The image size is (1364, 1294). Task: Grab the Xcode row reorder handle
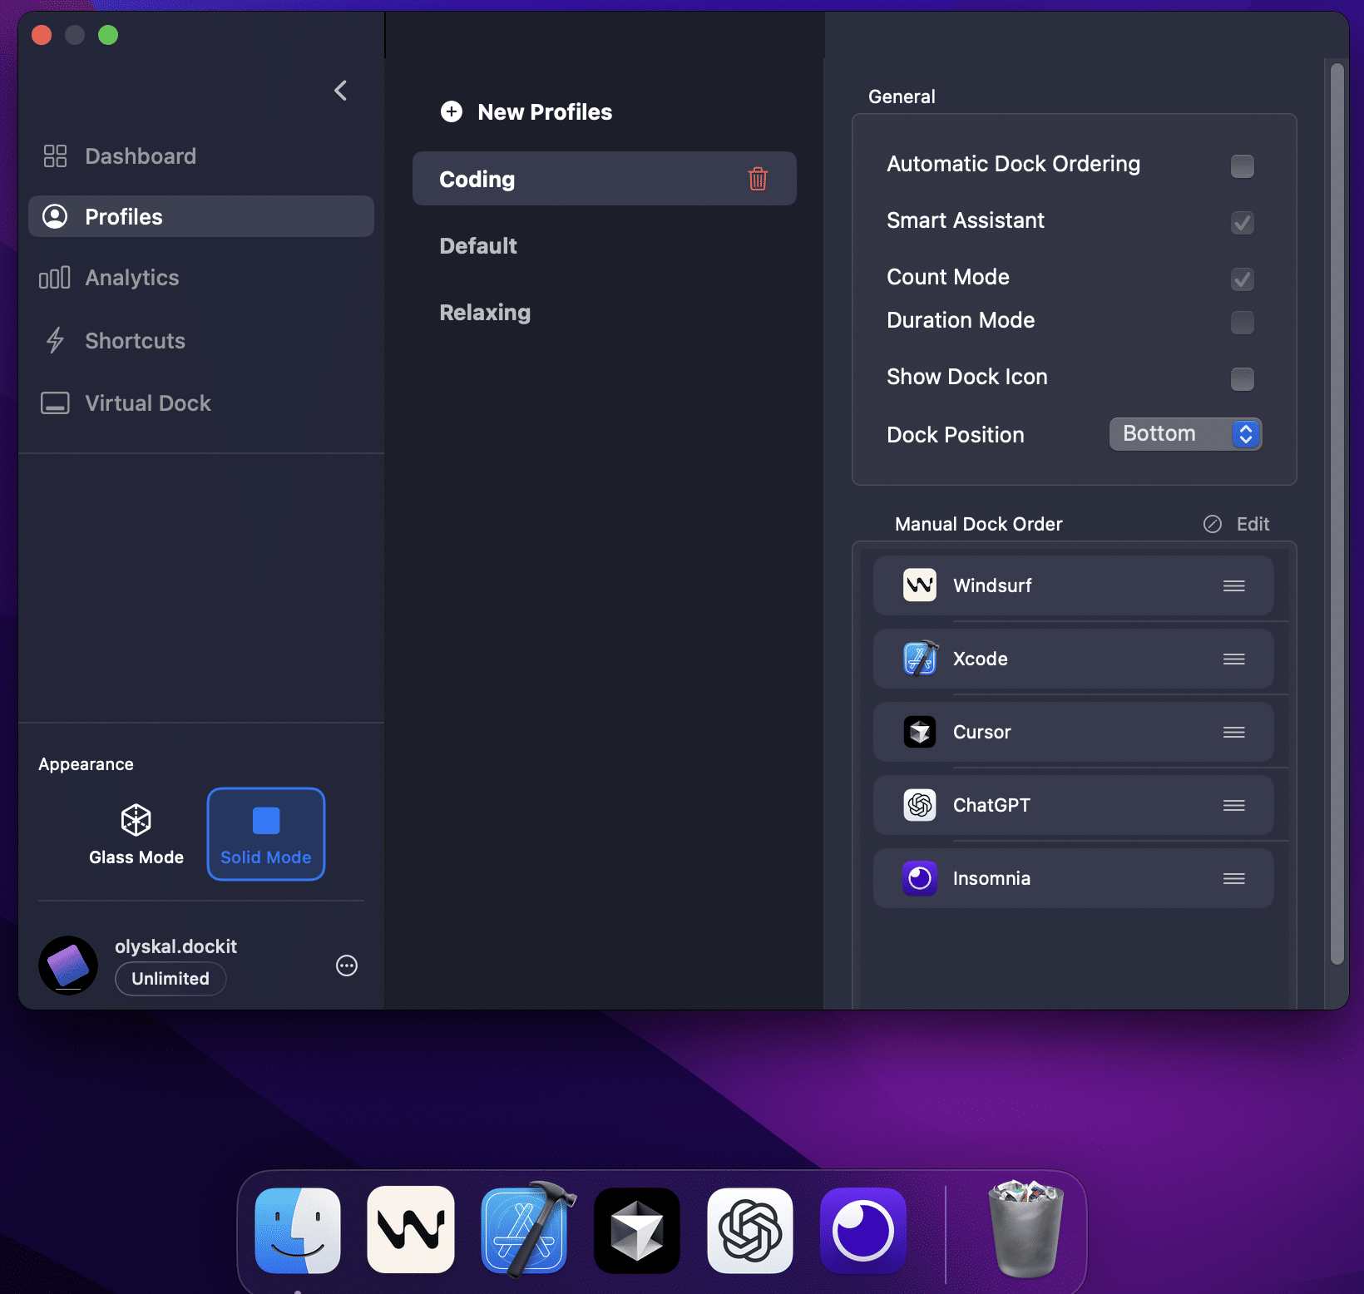click(x=1234, y=659)
